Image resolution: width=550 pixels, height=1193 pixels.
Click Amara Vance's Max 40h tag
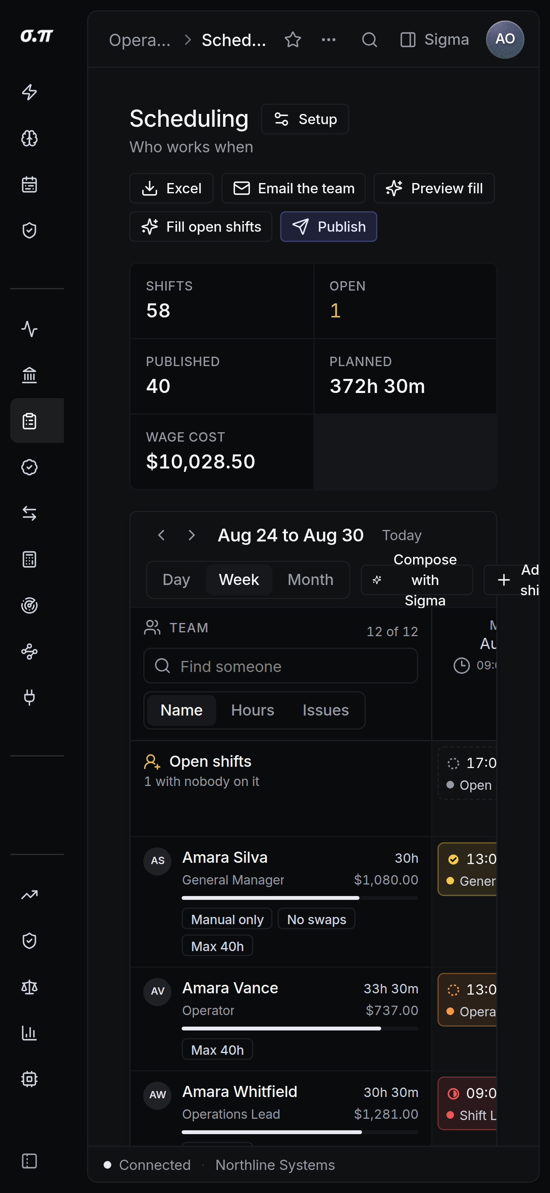[x=217, y=1050]
